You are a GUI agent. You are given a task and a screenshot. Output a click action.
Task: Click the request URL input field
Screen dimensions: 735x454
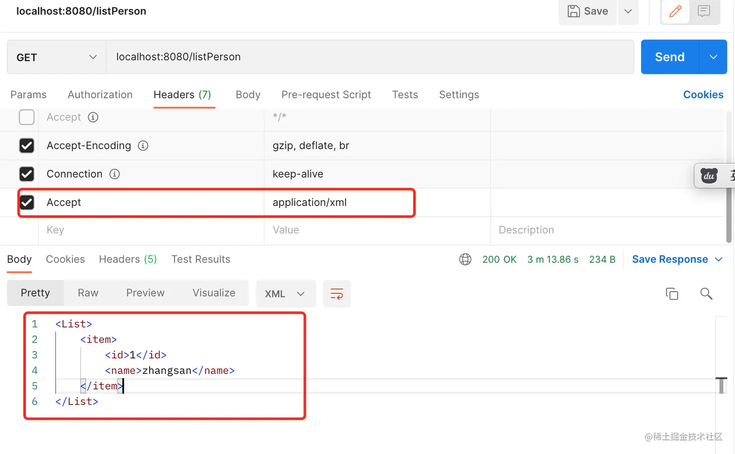370,57
